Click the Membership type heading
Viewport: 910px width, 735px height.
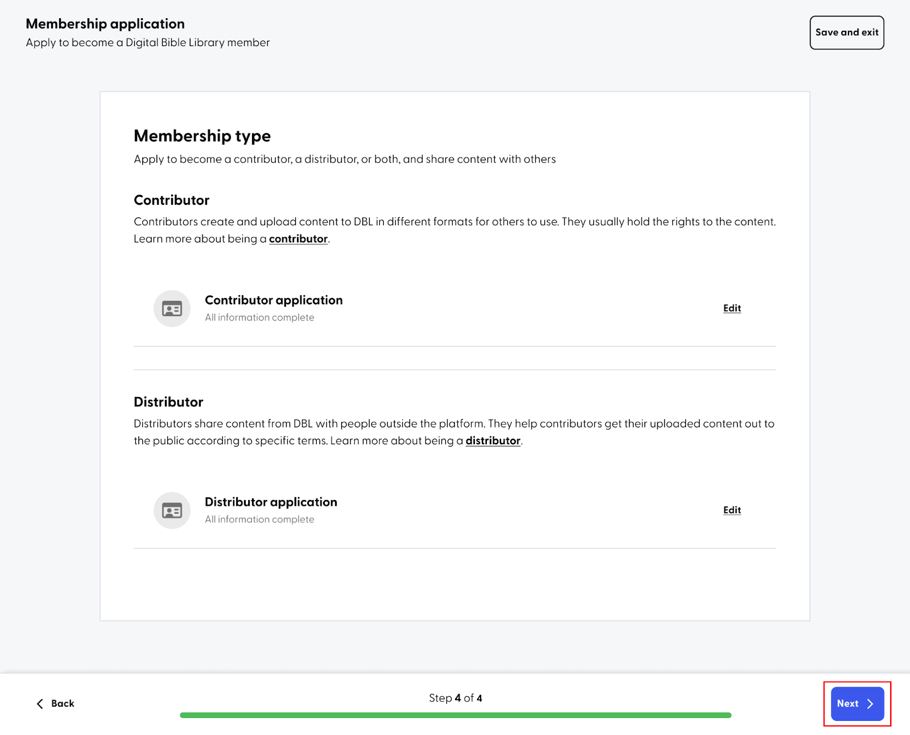pos(202,136)
